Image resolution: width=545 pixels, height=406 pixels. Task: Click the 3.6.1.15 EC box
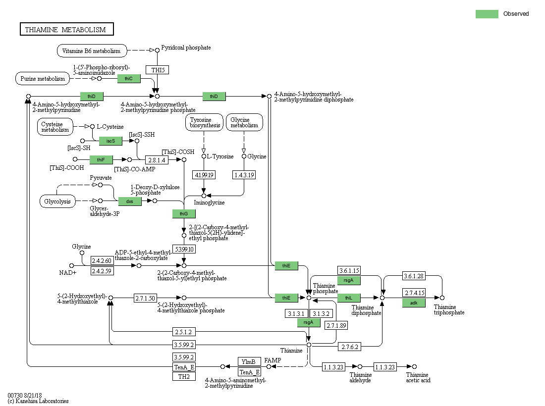coord(349,270)
